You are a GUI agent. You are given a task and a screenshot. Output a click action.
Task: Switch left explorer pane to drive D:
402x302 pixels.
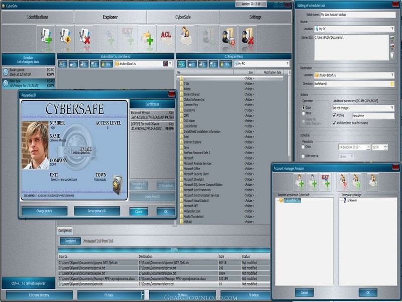pos(73,64)
